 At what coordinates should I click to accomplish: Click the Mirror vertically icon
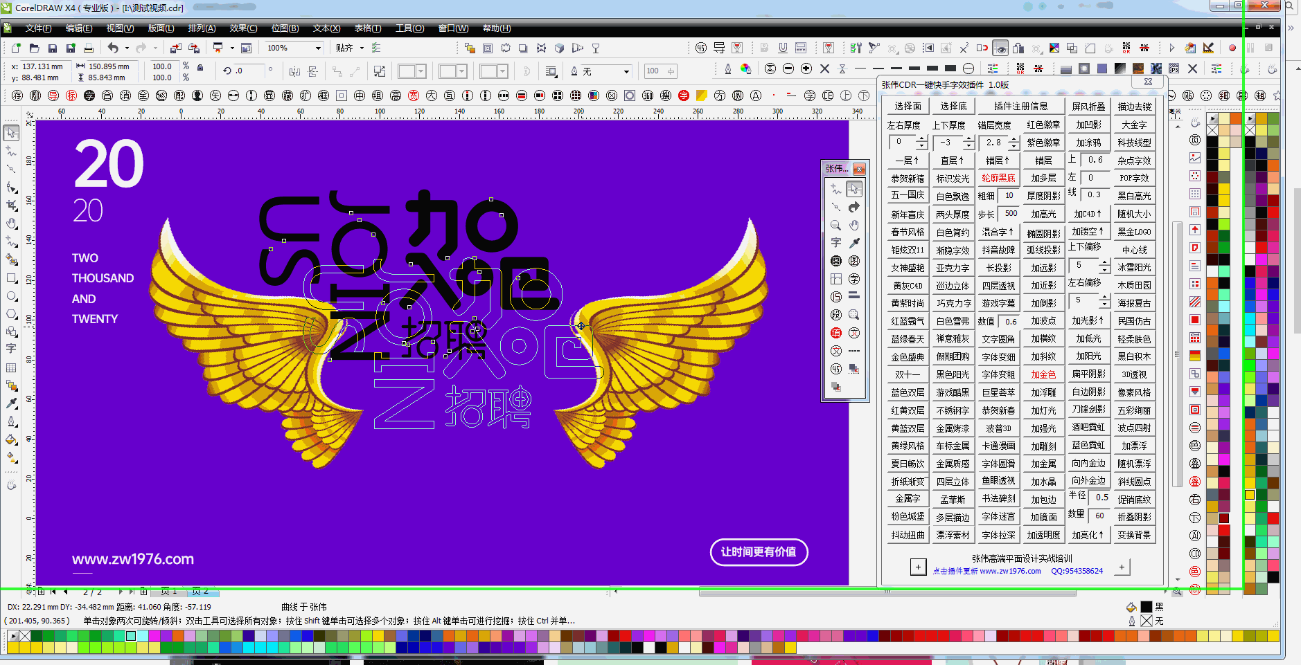point(313,71)
